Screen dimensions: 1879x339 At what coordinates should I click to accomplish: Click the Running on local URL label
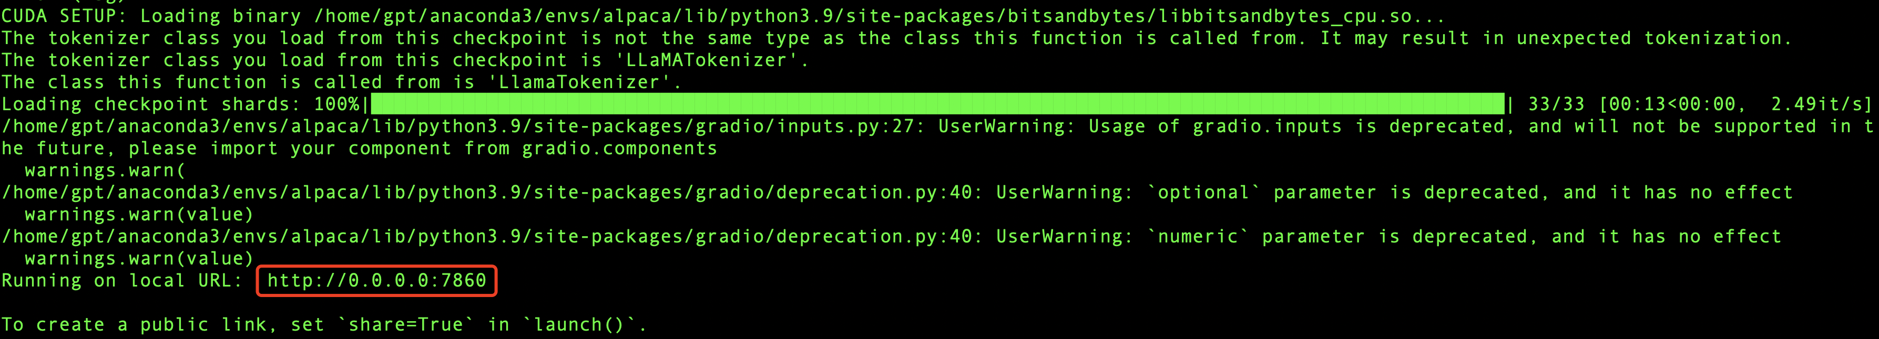[121, 281]
